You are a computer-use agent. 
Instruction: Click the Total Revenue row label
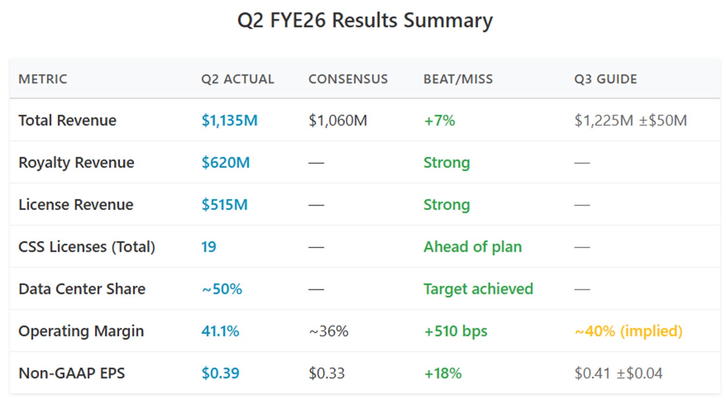67,120
